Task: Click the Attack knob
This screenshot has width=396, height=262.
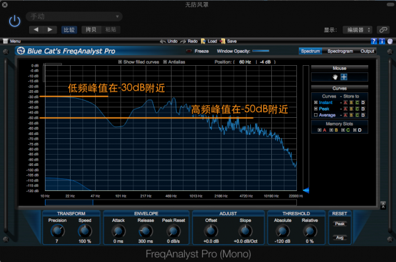Action: (118, 231)
